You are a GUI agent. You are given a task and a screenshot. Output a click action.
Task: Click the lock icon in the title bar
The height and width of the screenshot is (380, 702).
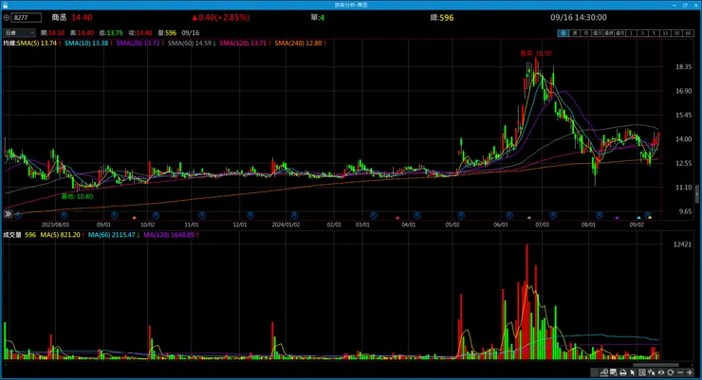pos(5,5)
